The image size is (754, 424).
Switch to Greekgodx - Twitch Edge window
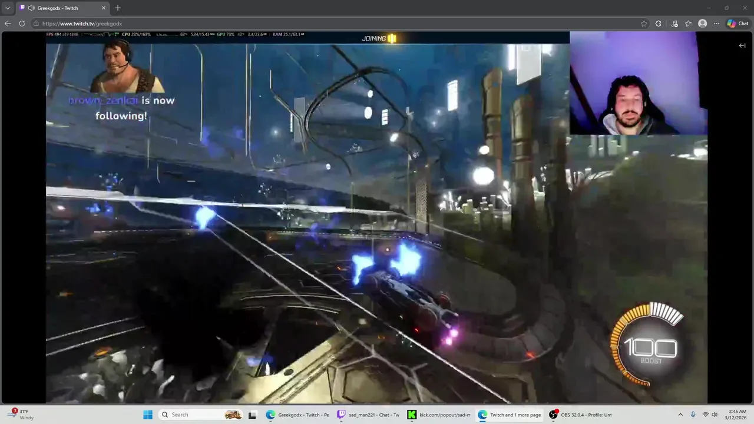298,415
